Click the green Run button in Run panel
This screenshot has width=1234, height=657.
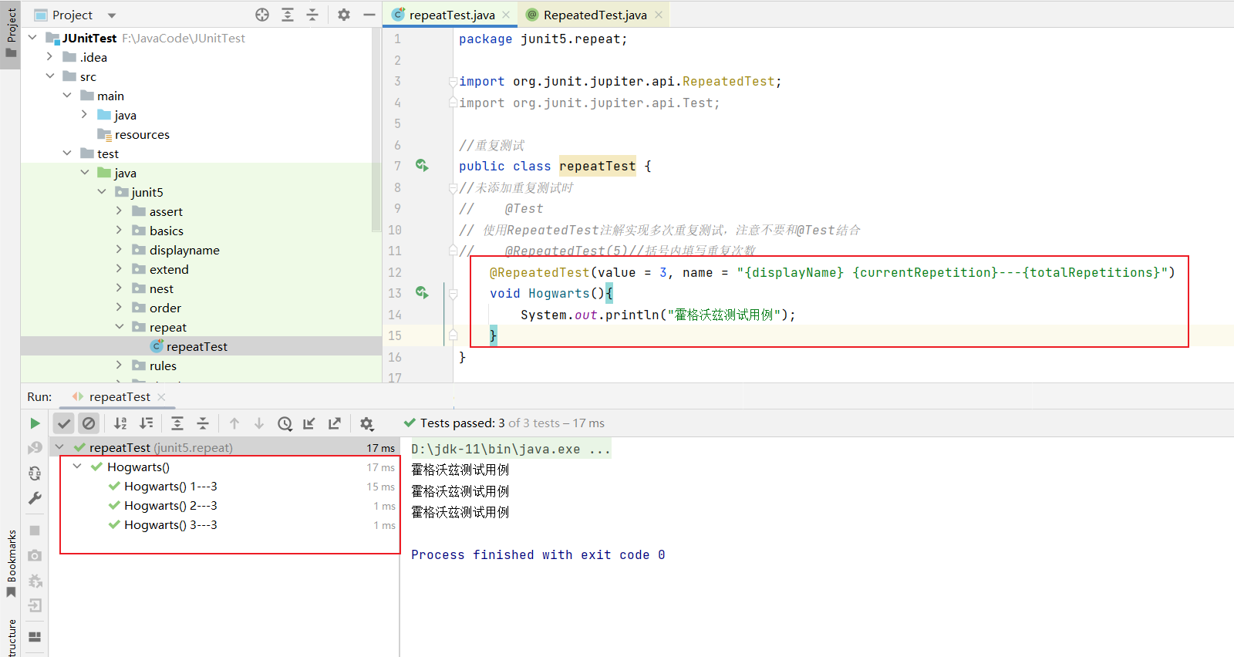[x=35, y=423]
